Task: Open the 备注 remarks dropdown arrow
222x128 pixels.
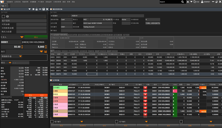Action: click(41, 52)
